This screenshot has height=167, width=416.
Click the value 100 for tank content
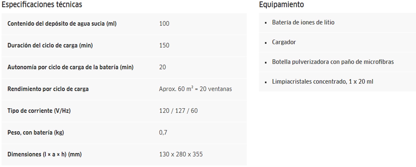click(x=164, y=24)
